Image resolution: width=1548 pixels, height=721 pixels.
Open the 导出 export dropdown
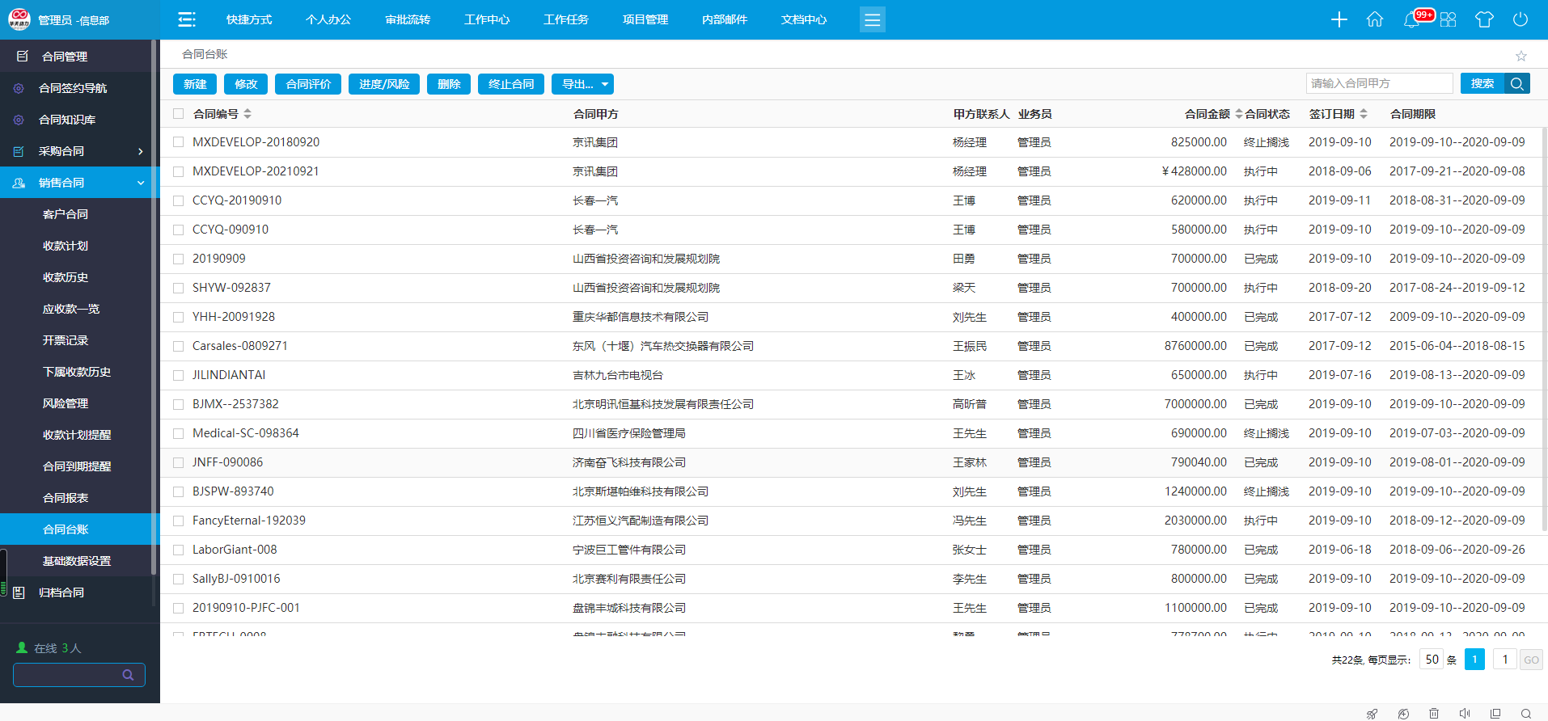(x=582, y=84)
